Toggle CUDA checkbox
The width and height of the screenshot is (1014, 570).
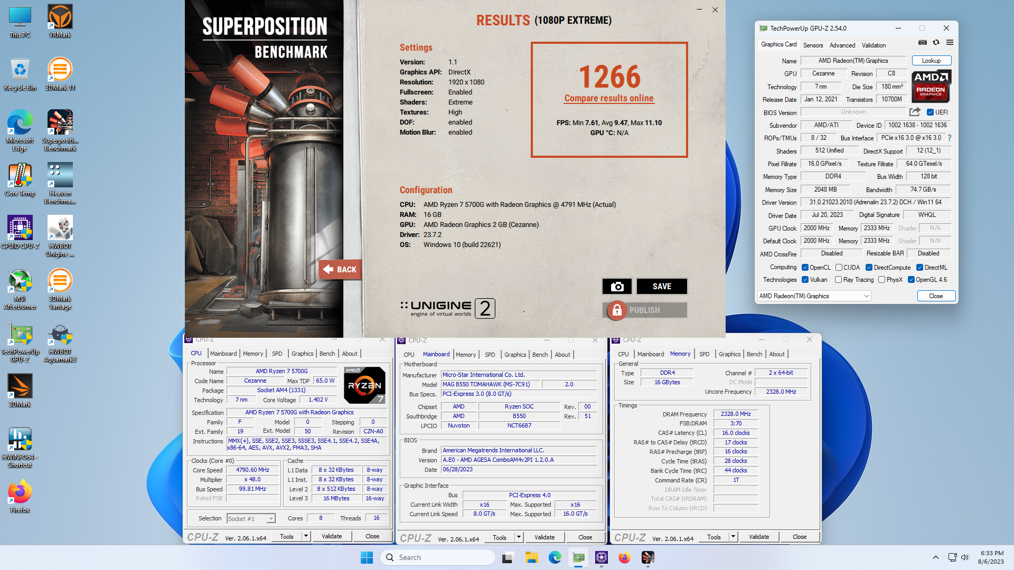tap(839, 268)
